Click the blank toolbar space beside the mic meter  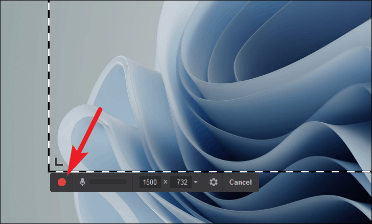(x=130, y=182)
